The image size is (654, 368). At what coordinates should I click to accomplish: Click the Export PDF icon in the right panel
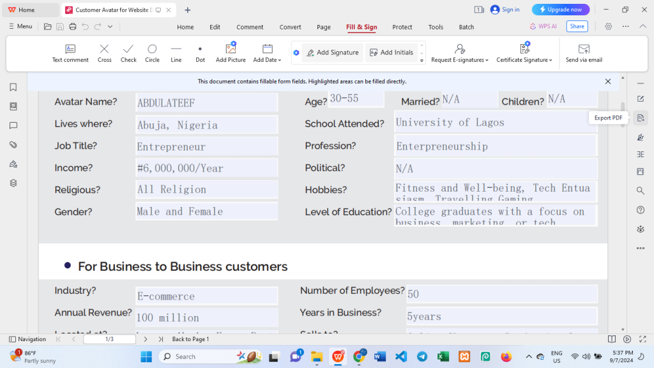pyautogui.click(x=641, y=118)
